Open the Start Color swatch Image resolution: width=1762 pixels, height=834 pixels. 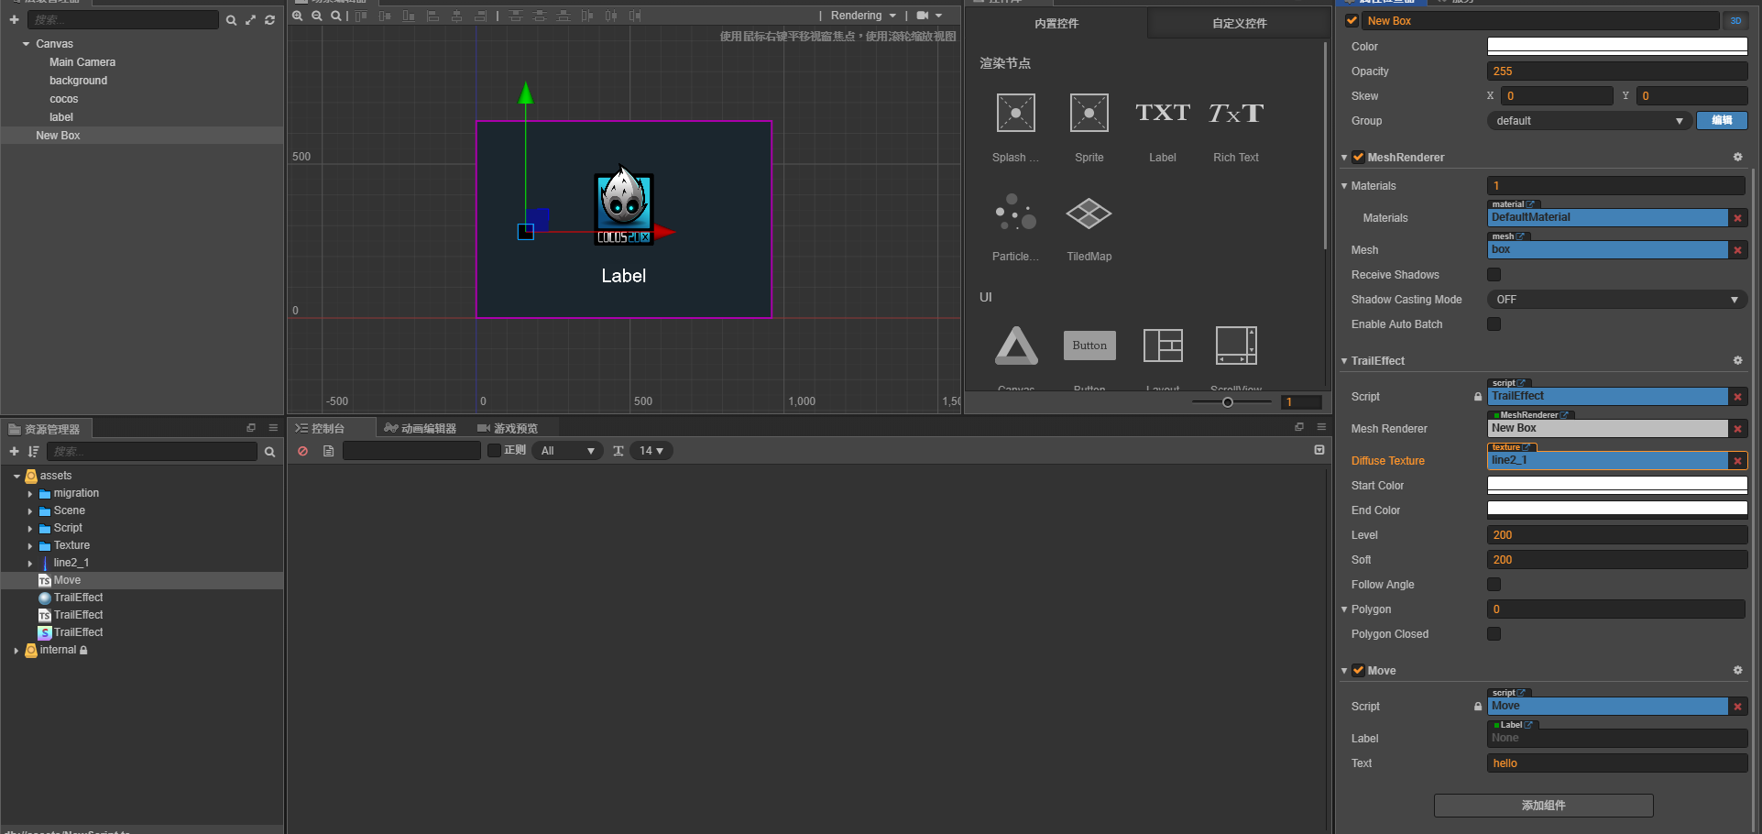(1616, 485)
